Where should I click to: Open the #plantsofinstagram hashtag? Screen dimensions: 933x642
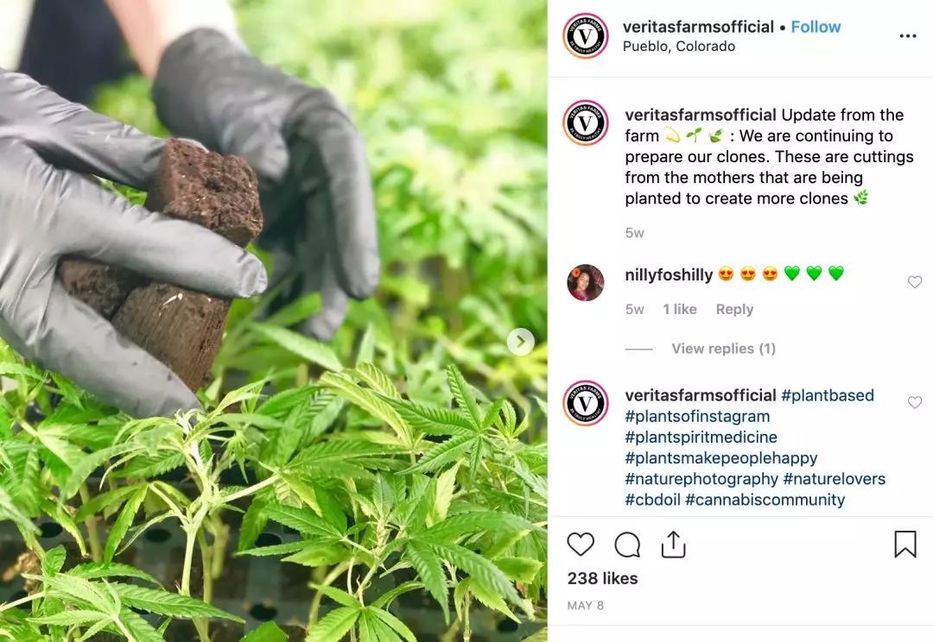pos(697,416)
